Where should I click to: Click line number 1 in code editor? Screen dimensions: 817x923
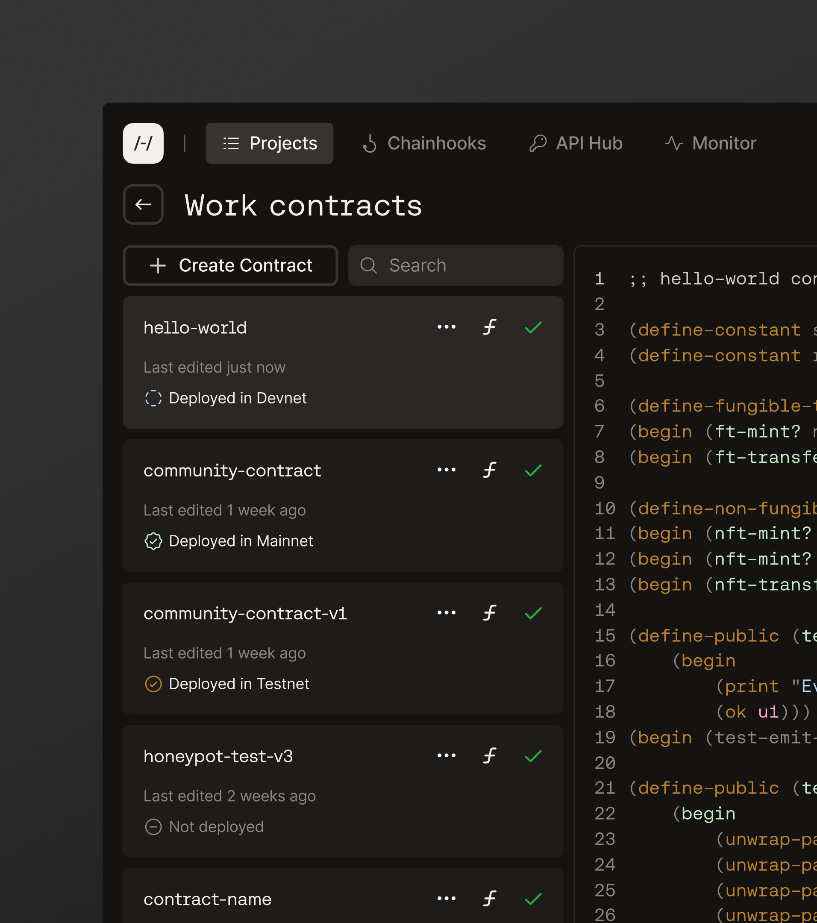(600, 279)
